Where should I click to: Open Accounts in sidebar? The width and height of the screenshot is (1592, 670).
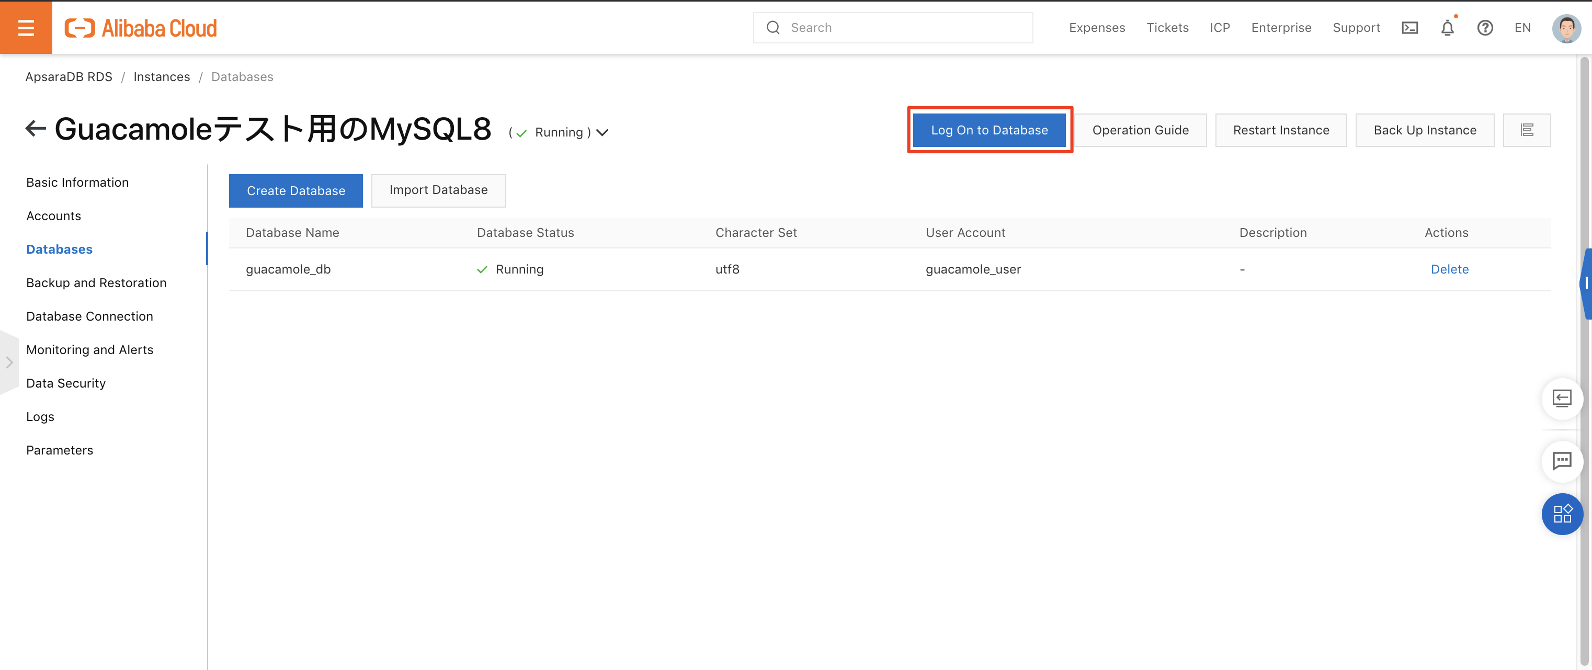tap(53, 215)
